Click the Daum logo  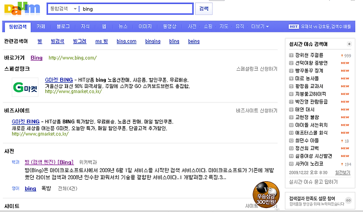22,9
